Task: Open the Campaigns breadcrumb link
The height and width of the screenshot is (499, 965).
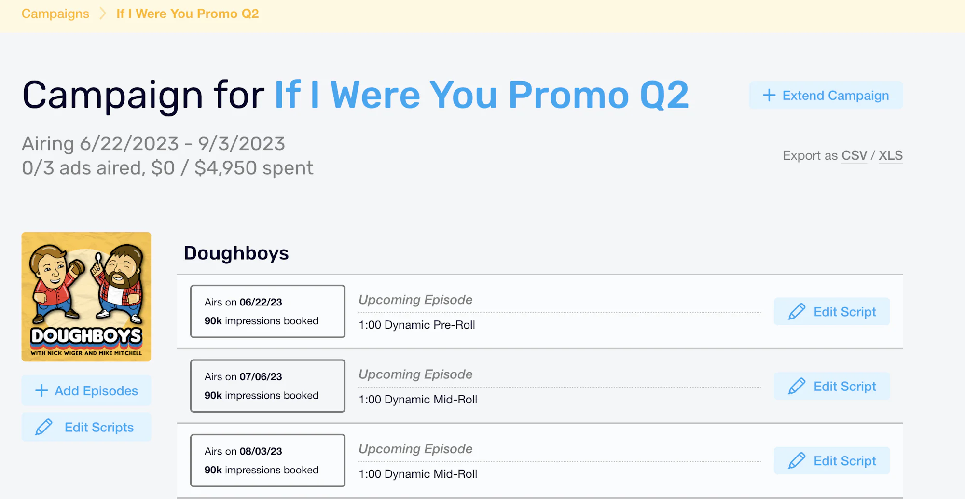Action: pos(55,14)
